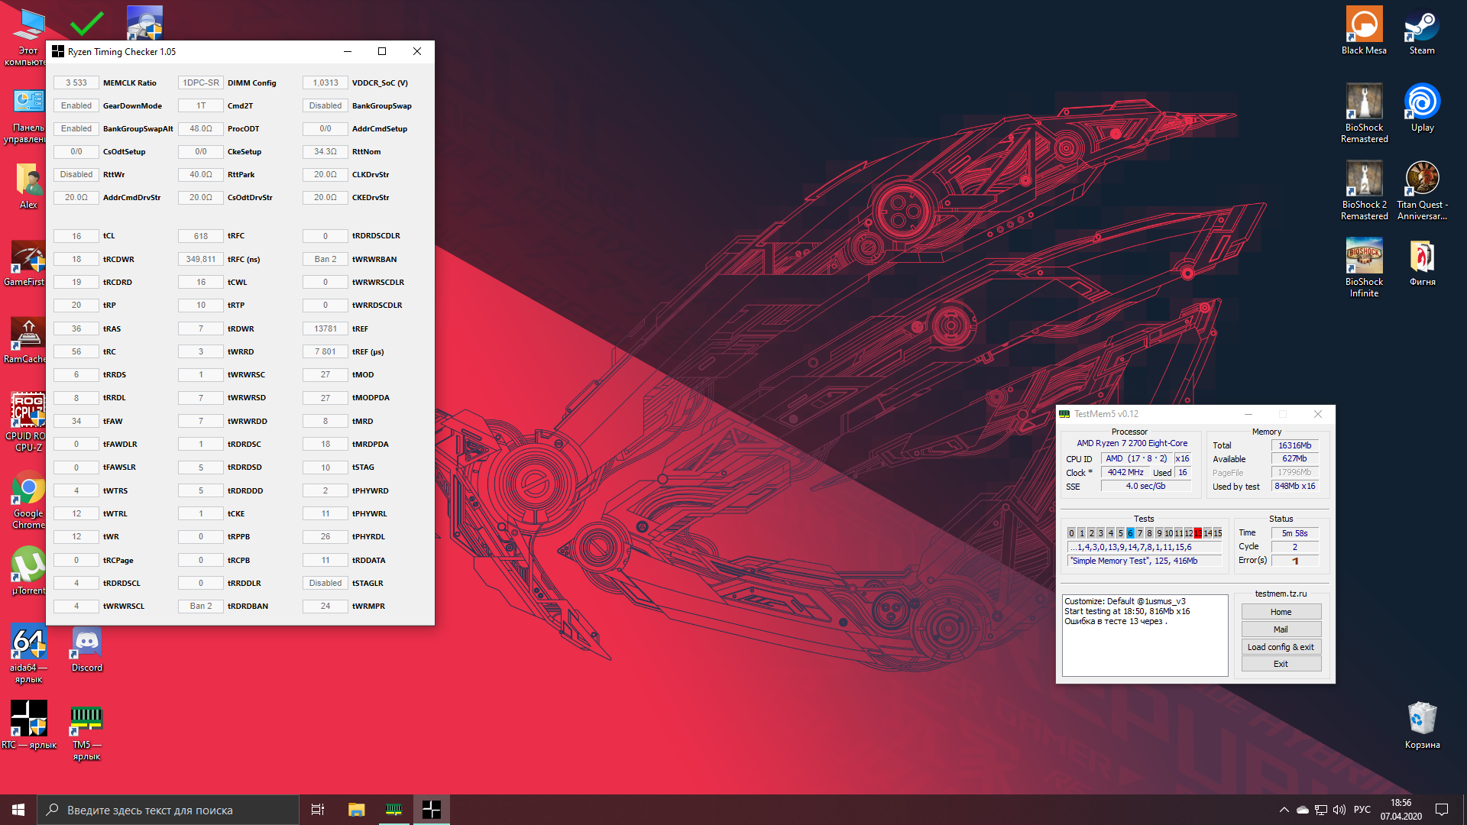Switch to TestMem5 in the taskbar
This screenshot has width=1467, height=825.
coord(393,810)
